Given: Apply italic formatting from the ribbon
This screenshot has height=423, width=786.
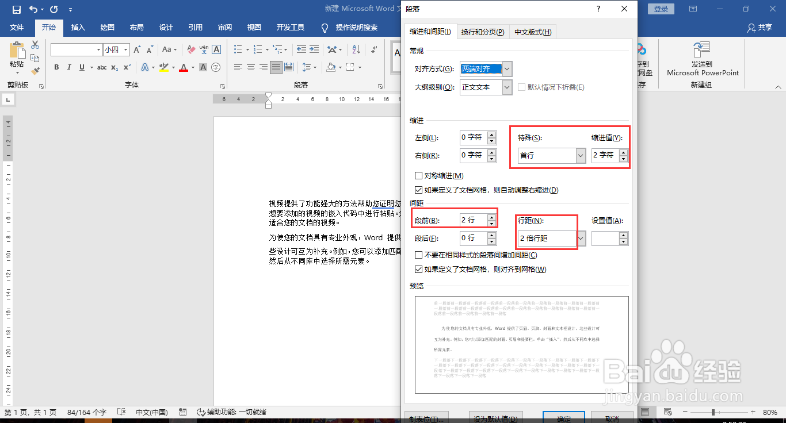Looking at the screenshot, I should [68, 67].
